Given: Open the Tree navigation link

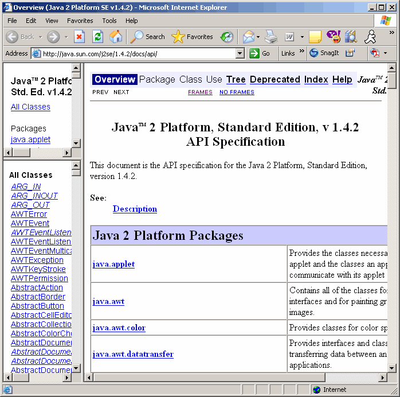Looking at the screenshot, I should click(236, 79).
